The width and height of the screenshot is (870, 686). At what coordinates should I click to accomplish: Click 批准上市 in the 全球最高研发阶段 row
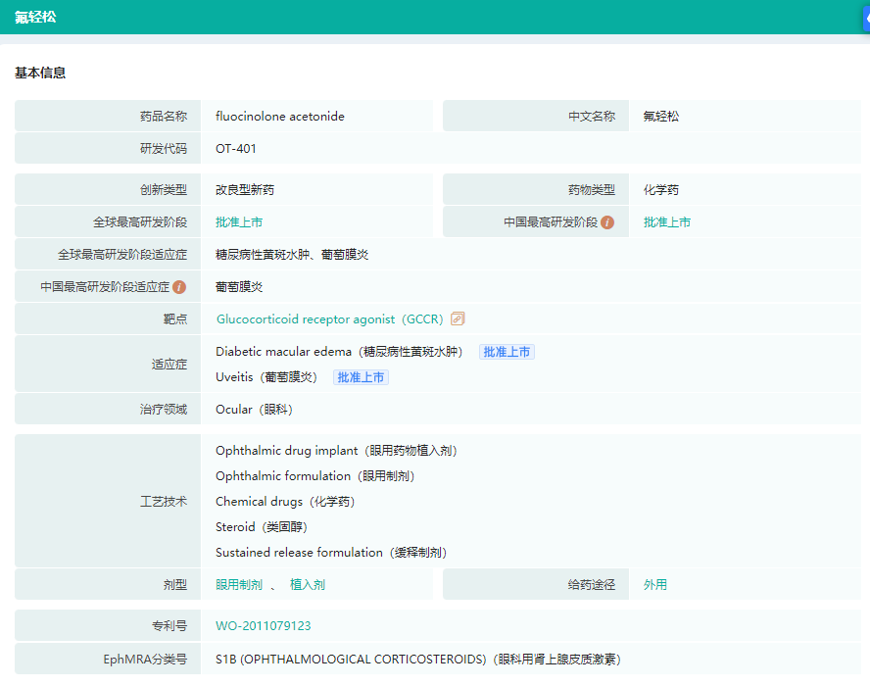coord(239,222)
